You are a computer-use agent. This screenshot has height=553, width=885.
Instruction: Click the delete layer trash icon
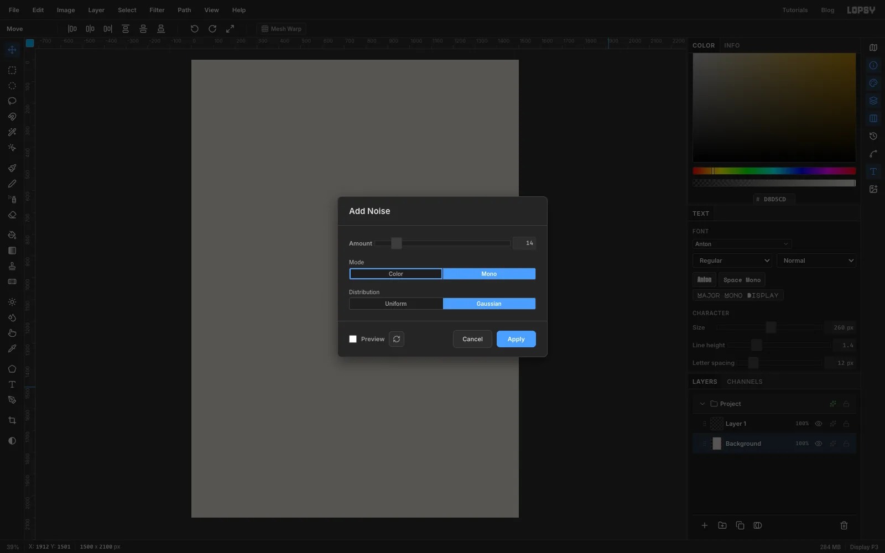pos(844,525)
